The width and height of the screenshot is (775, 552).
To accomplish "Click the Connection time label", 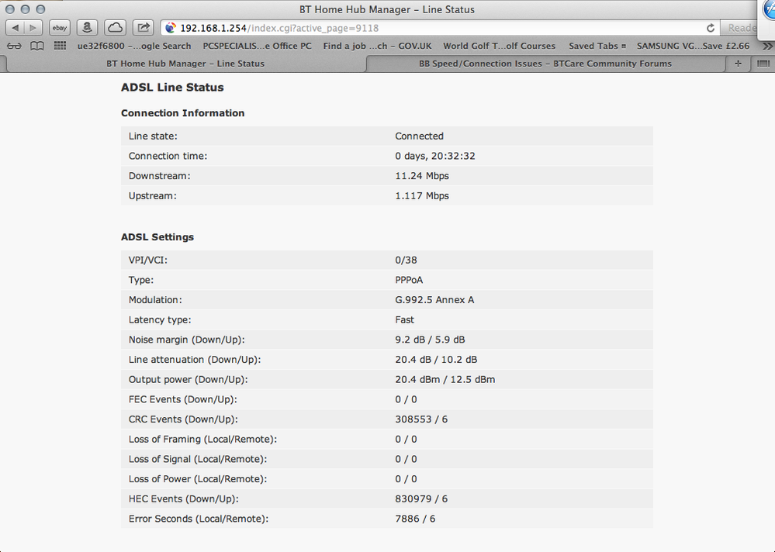I will [x=168, y=156].
